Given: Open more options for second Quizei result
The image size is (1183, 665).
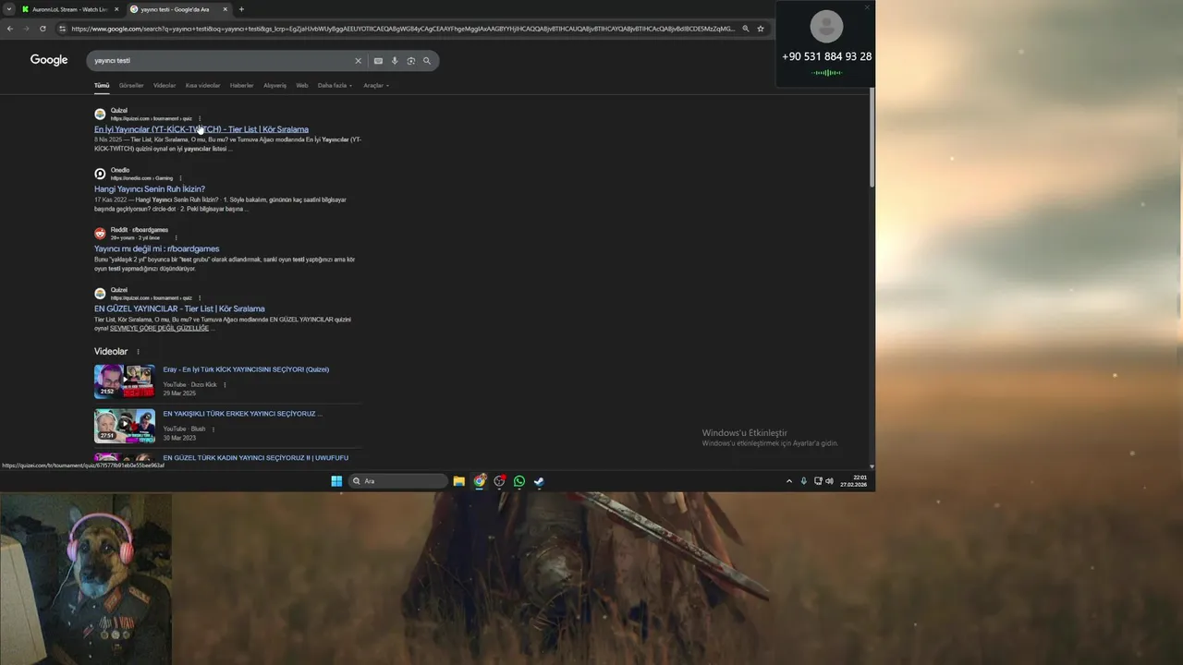Looking at the screenshot, I should point(200,298).
